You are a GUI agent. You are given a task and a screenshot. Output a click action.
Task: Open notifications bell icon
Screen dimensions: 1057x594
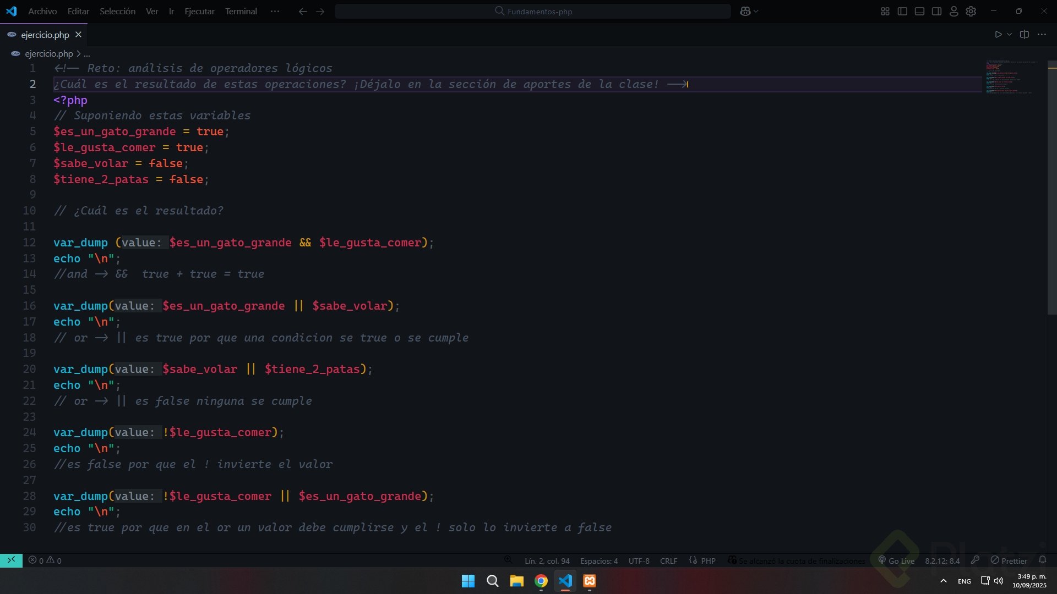point(1043,560)
